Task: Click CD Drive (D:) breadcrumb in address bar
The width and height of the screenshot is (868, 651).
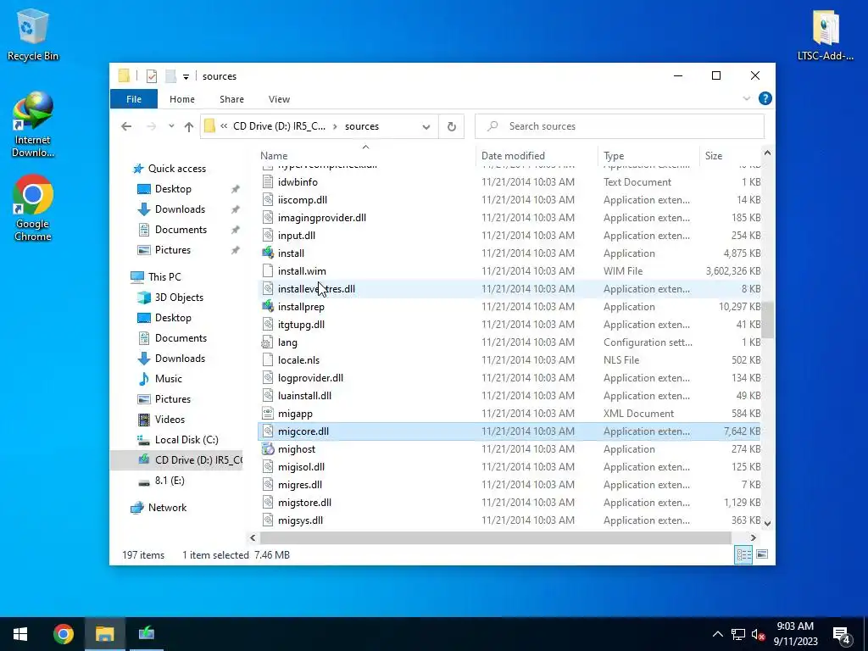Action: click(279, 126)
